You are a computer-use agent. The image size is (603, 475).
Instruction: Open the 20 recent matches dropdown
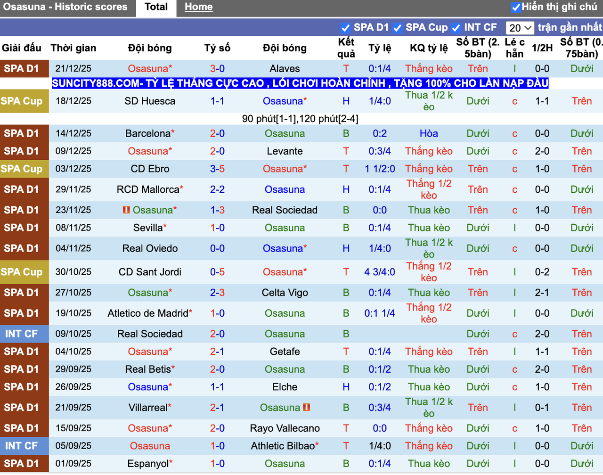tap(520, 28)
